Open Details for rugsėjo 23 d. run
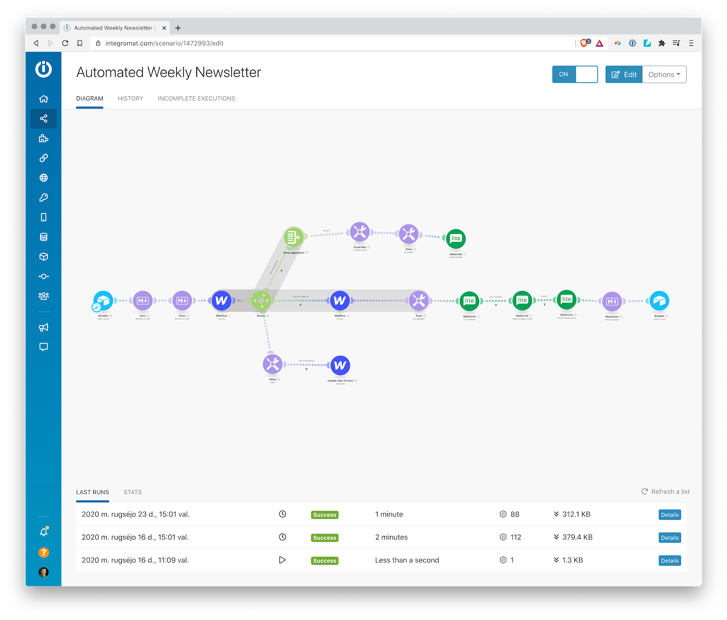This screenshot has height=620, width=727. pos(670,515)
